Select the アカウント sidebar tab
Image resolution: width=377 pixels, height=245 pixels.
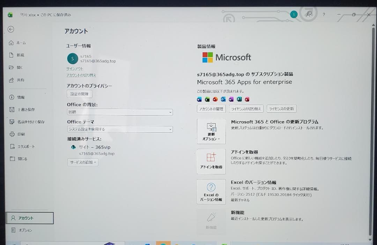coord(30,218)
